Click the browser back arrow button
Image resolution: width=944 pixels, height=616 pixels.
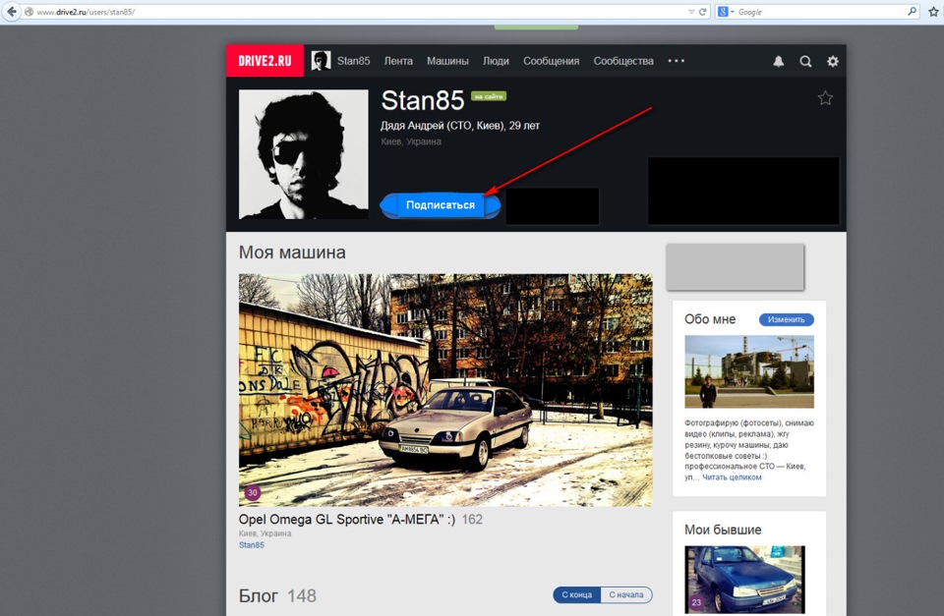(12, 12)
